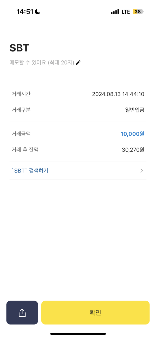
Task: Tap the share export icon button
Action: 22,313
